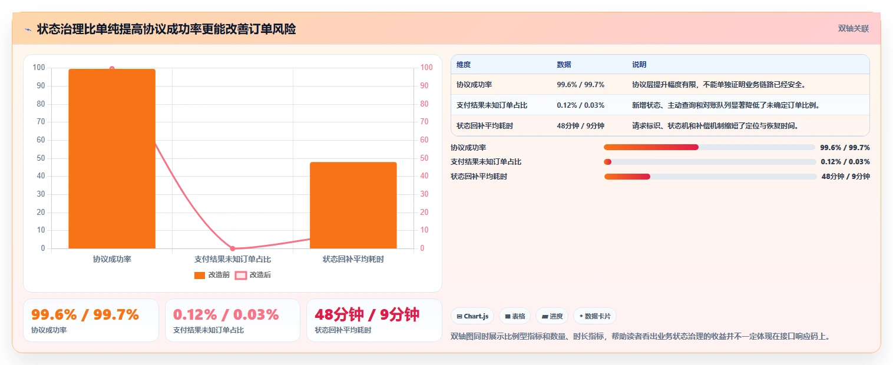Toggle the 改造前 legend entry
The width and height of the screenshot is (893, 365).
(212, 275)
